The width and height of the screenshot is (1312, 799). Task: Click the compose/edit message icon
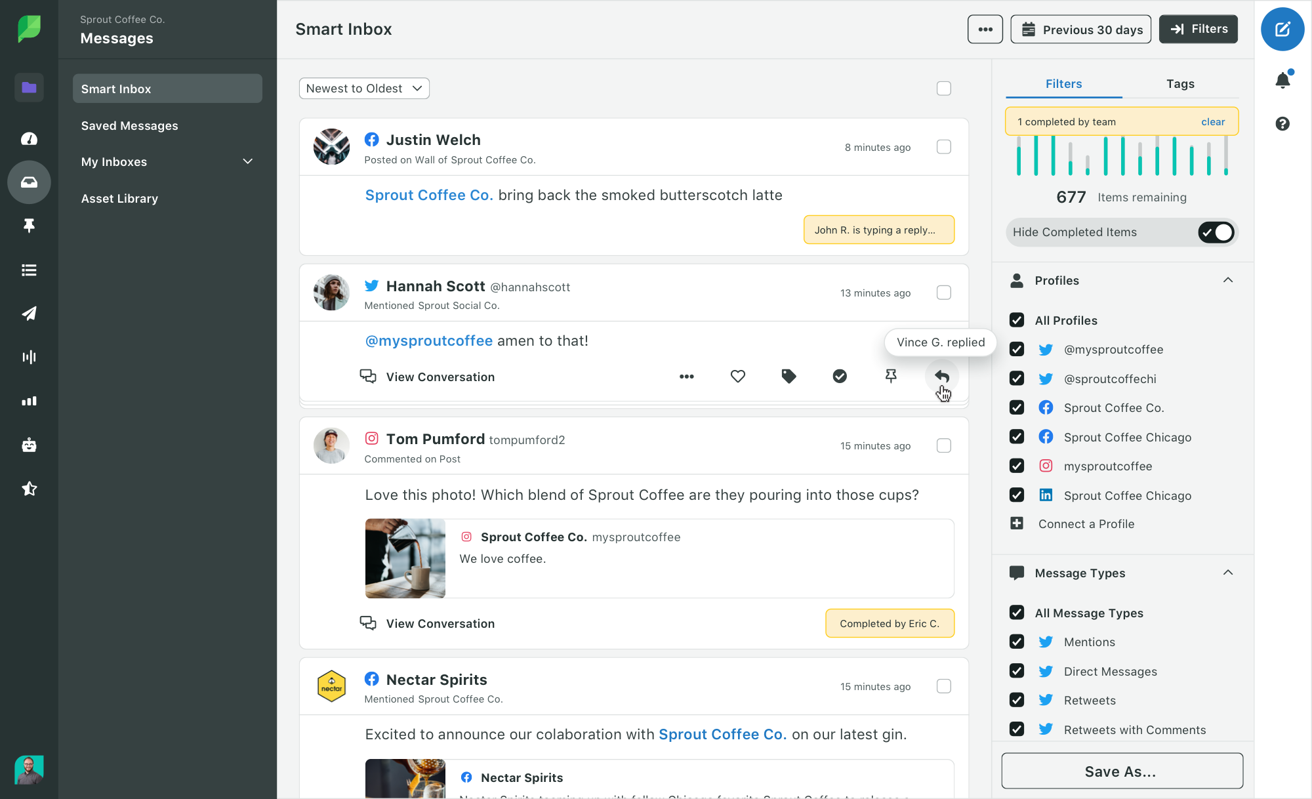click(1282, 29)
